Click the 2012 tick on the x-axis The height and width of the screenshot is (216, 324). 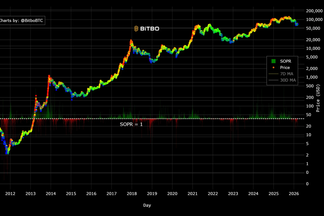tap(10, 193)
